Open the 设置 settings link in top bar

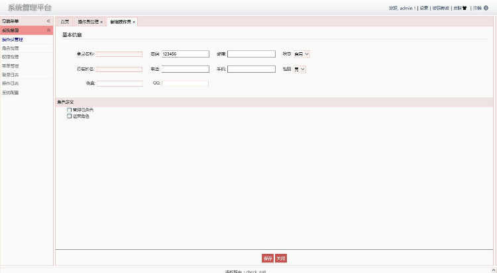[x=424, y=8]
